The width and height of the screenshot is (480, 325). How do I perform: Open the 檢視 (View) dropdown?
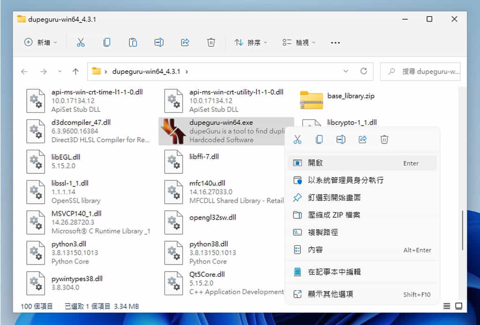(x=299, y=43)
